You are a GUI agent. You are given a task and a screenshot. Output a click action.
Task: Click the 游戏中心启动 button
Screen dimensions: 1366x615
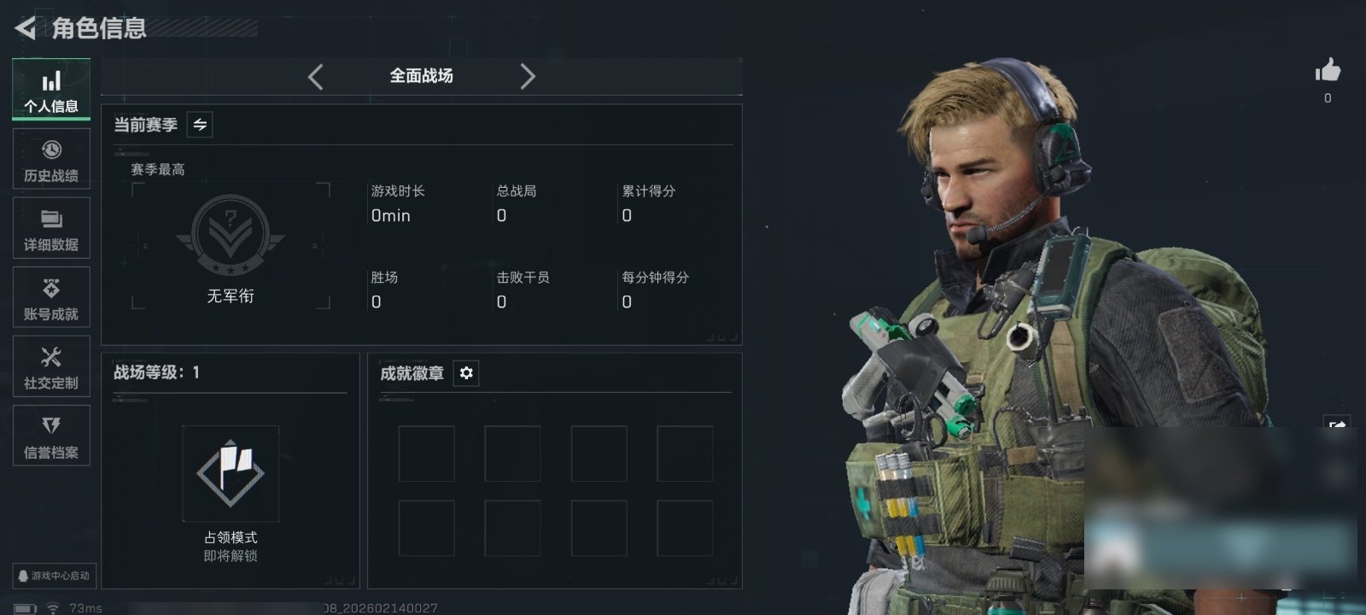click(54, 576)
